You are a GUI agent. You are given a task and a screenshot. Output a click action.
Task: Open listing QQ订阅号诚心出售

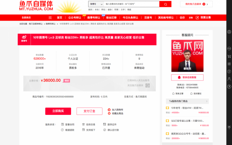tap(188, 121)
